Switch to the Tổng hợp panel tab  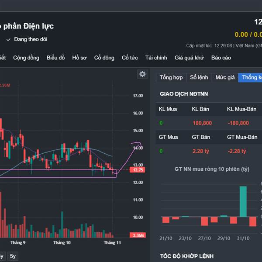click(x=171, y=77)
